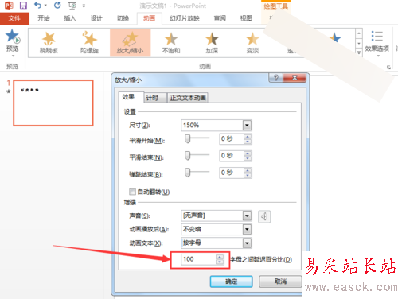Click the animation gallery scroll down arrow
398x299 pixels.
tap(359, 43)
